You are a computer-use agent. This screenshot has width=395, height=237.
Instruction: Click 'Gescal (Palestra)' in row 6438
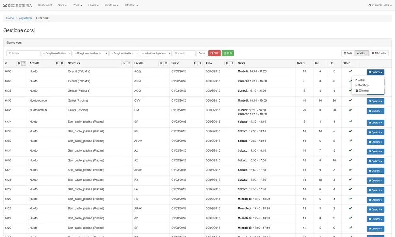click(x=79, y=81)
